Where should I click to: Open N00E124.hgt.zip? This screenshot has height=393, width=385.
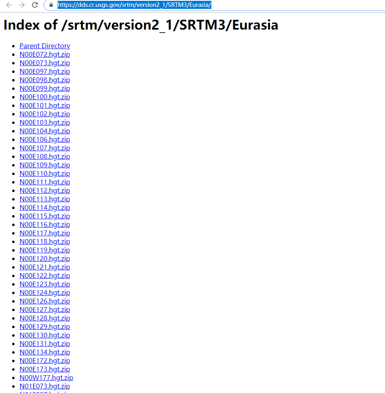click(x=45, y=293)
